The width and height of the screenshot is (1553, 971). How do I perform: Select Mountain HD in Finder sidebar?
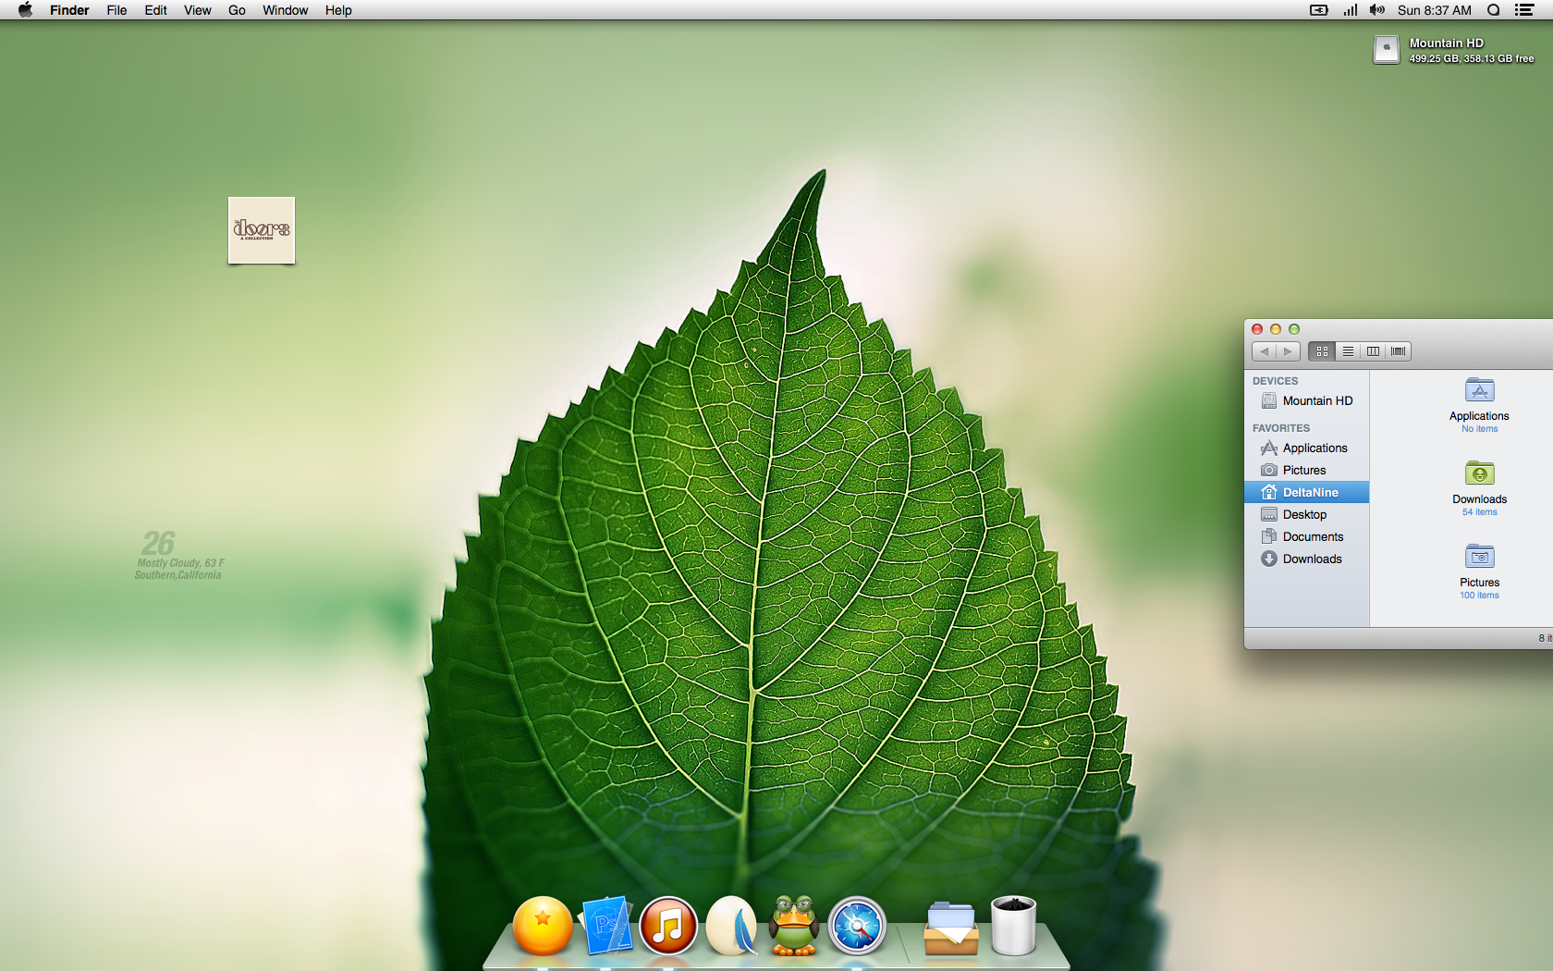click(1306, 400)
